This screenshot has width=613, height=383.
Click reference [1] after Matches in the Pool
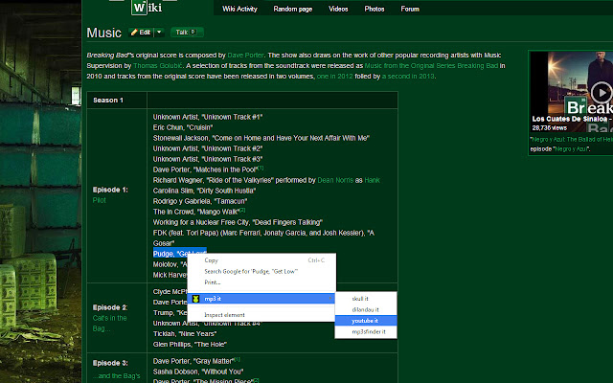tap(261, 168)
